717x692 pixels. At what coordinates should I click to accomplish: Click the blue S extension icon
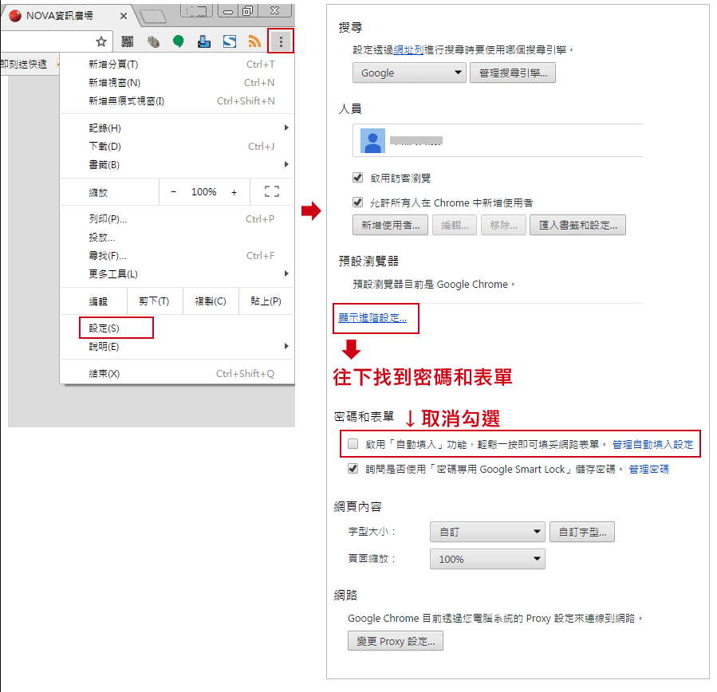230,42
